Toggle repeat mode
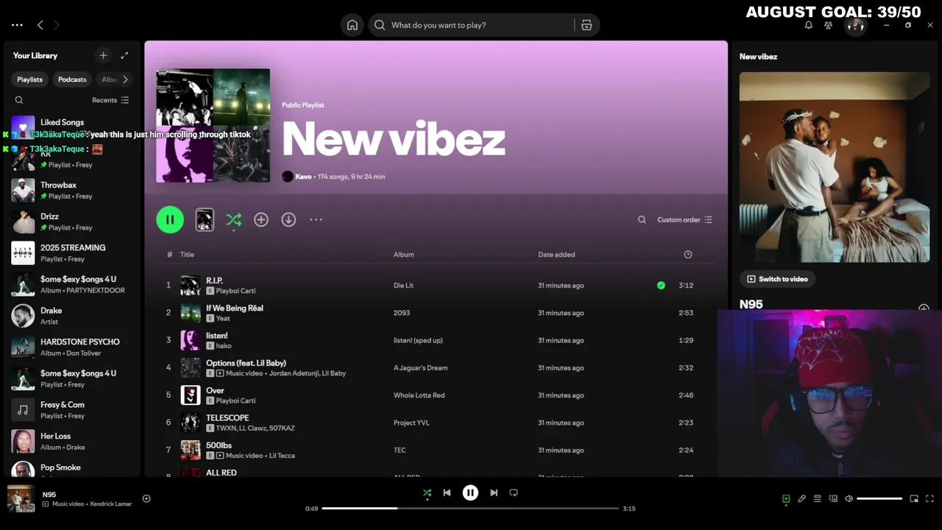Image resolution: width=942 pixels, height=530 pixels. click(x=514, y=492)
